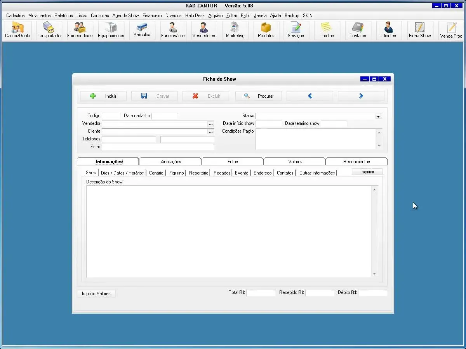The height and width of the screenshot is (349, 466).
Task: Open the Vendedor lookup ellipsis button
Action: [211, 124]
